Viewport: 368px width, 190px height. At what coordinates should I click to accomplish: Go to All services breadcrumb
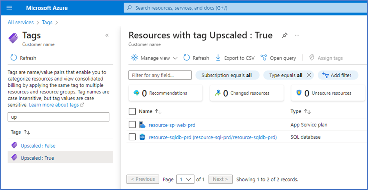point(21,23)
